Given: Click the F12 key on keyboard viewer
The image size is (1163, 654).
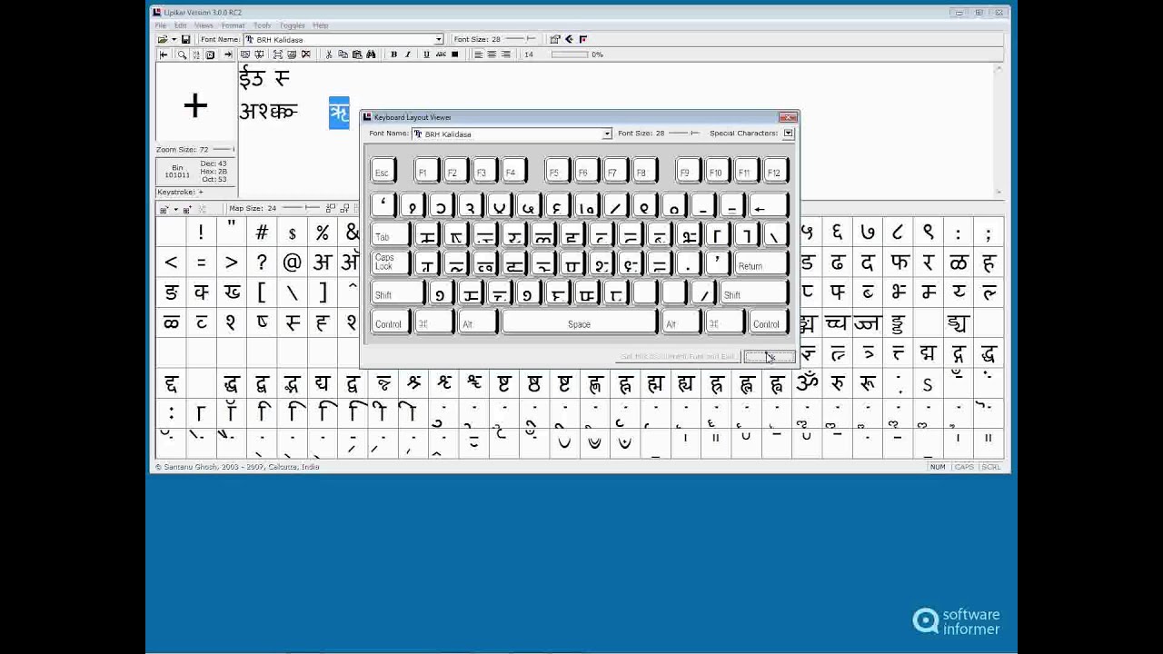Looking at the screenshot, I should point(775,172).
